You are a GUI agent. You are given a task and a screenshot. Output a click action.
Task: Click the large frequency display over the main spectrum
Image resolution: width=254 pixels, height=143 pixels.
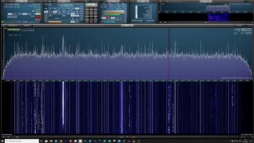click(243, 30)
